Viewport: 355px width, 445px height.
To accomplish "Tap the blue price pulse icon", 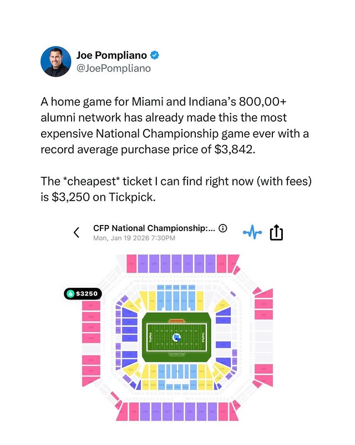I will pyautogui.click(x=252, y=233).
